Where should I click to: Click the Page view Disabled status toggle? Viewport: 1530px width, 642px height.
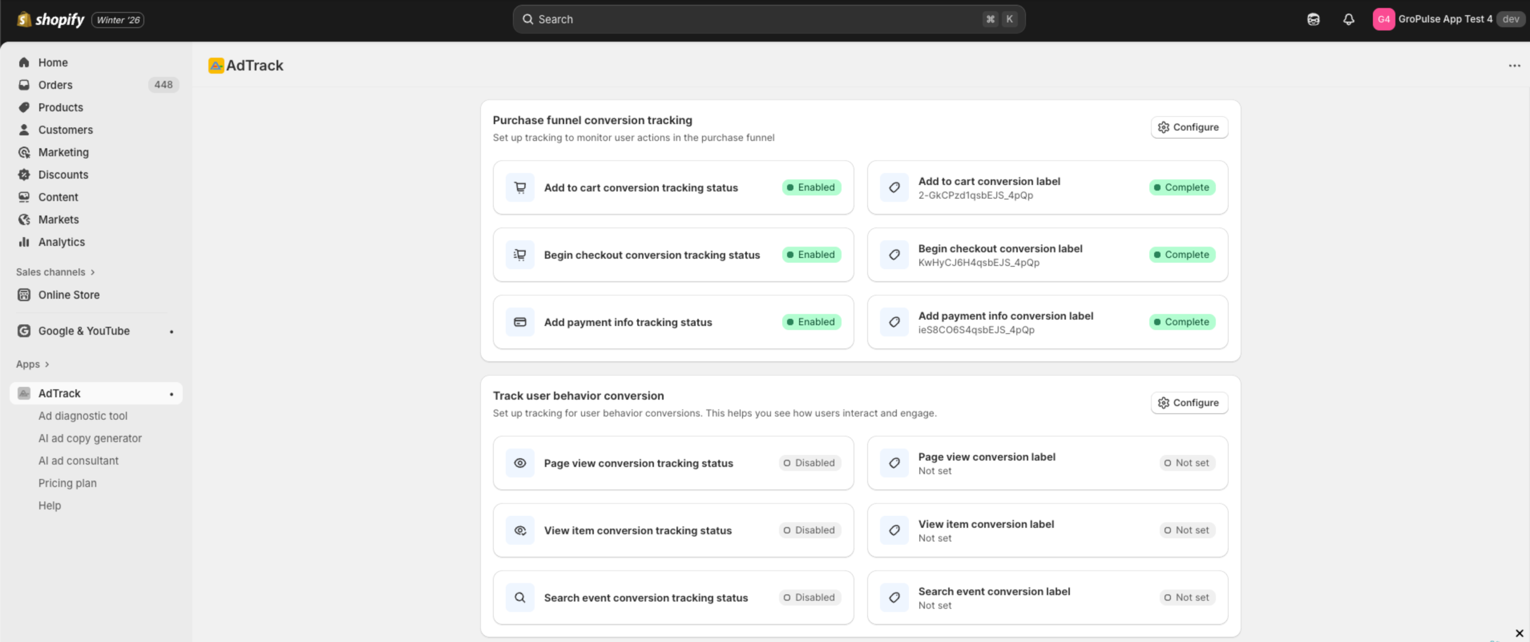tap(809, 462)
